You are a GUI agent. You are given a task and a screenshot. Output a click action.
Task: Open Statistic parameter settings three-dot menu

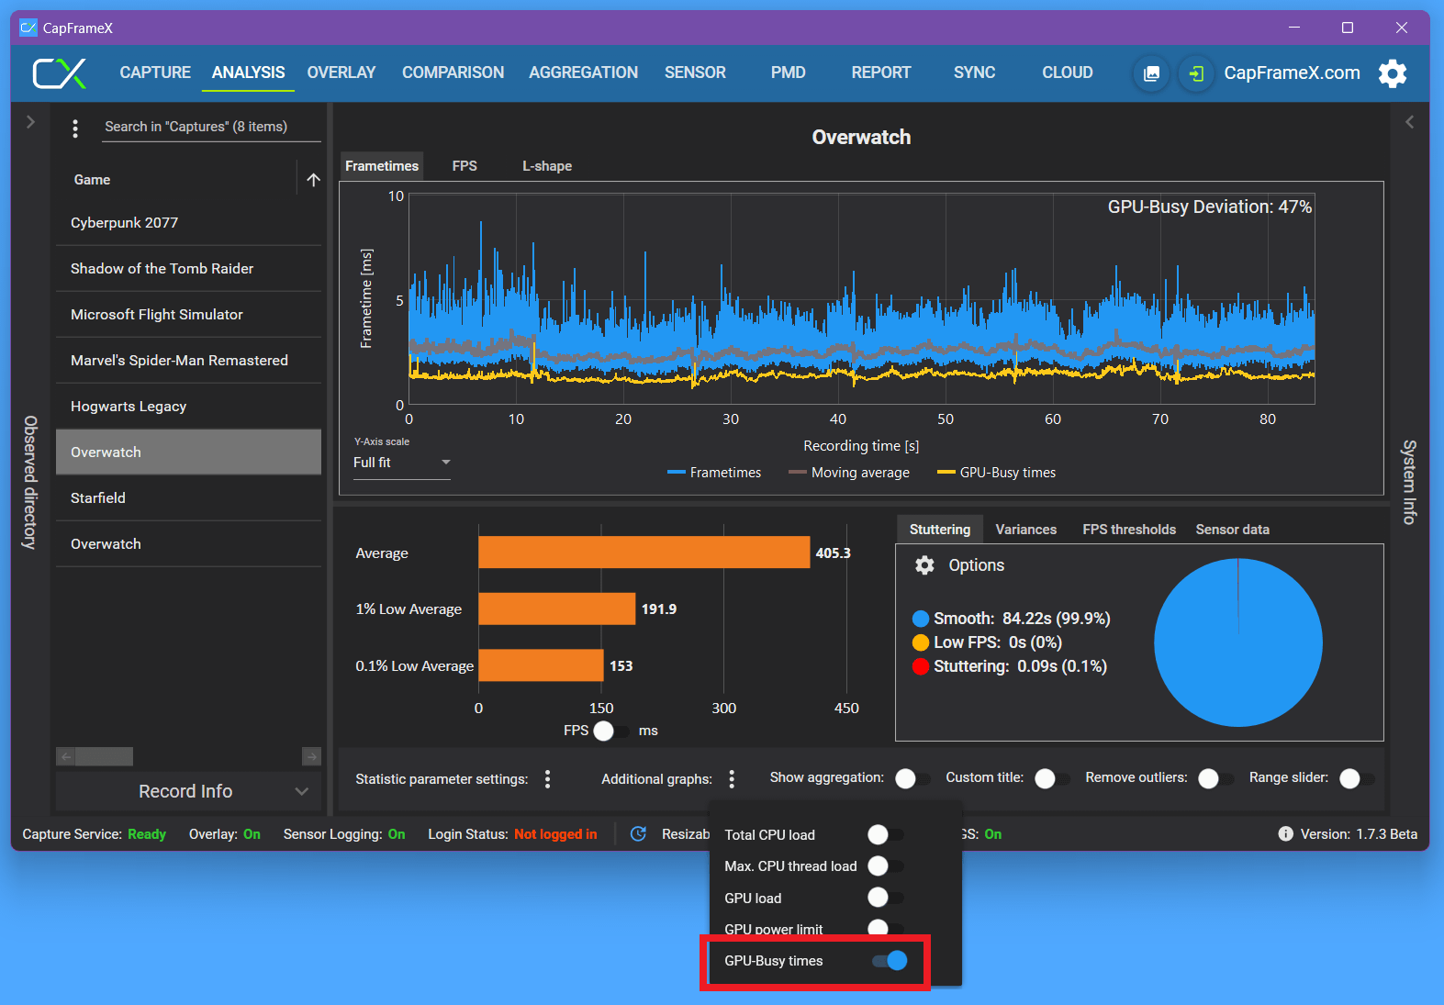click(x=548, y=779)
